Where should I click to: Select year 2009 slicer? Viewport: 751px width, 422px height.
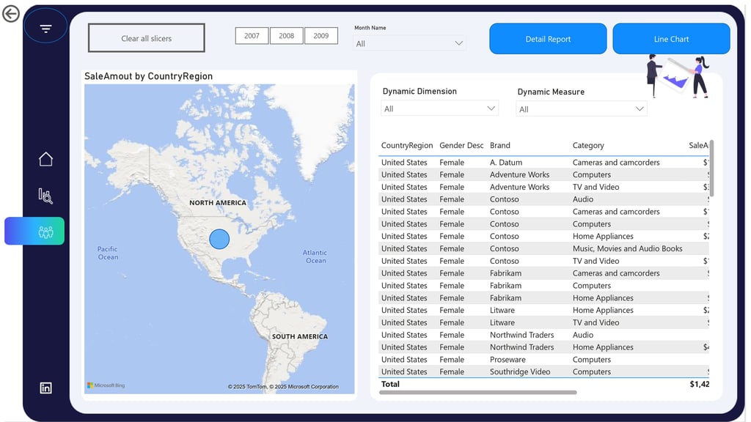coord(321,36)
